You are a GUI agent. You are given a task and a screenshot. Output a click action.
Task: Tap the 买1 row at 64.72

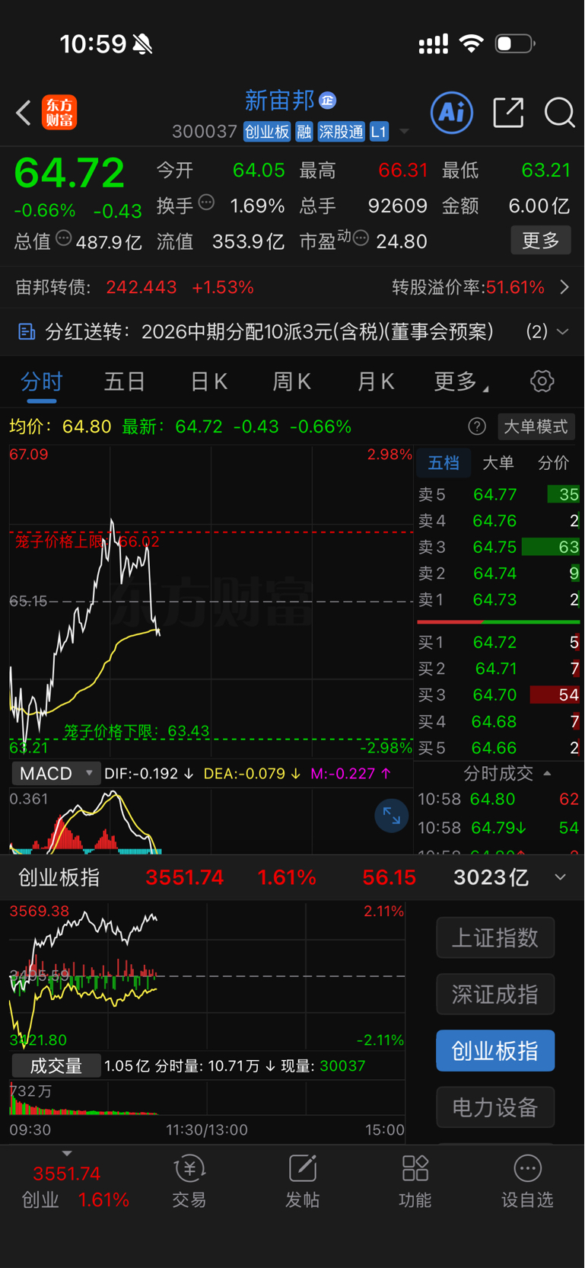pyautogui.click(x=498, y=642)
